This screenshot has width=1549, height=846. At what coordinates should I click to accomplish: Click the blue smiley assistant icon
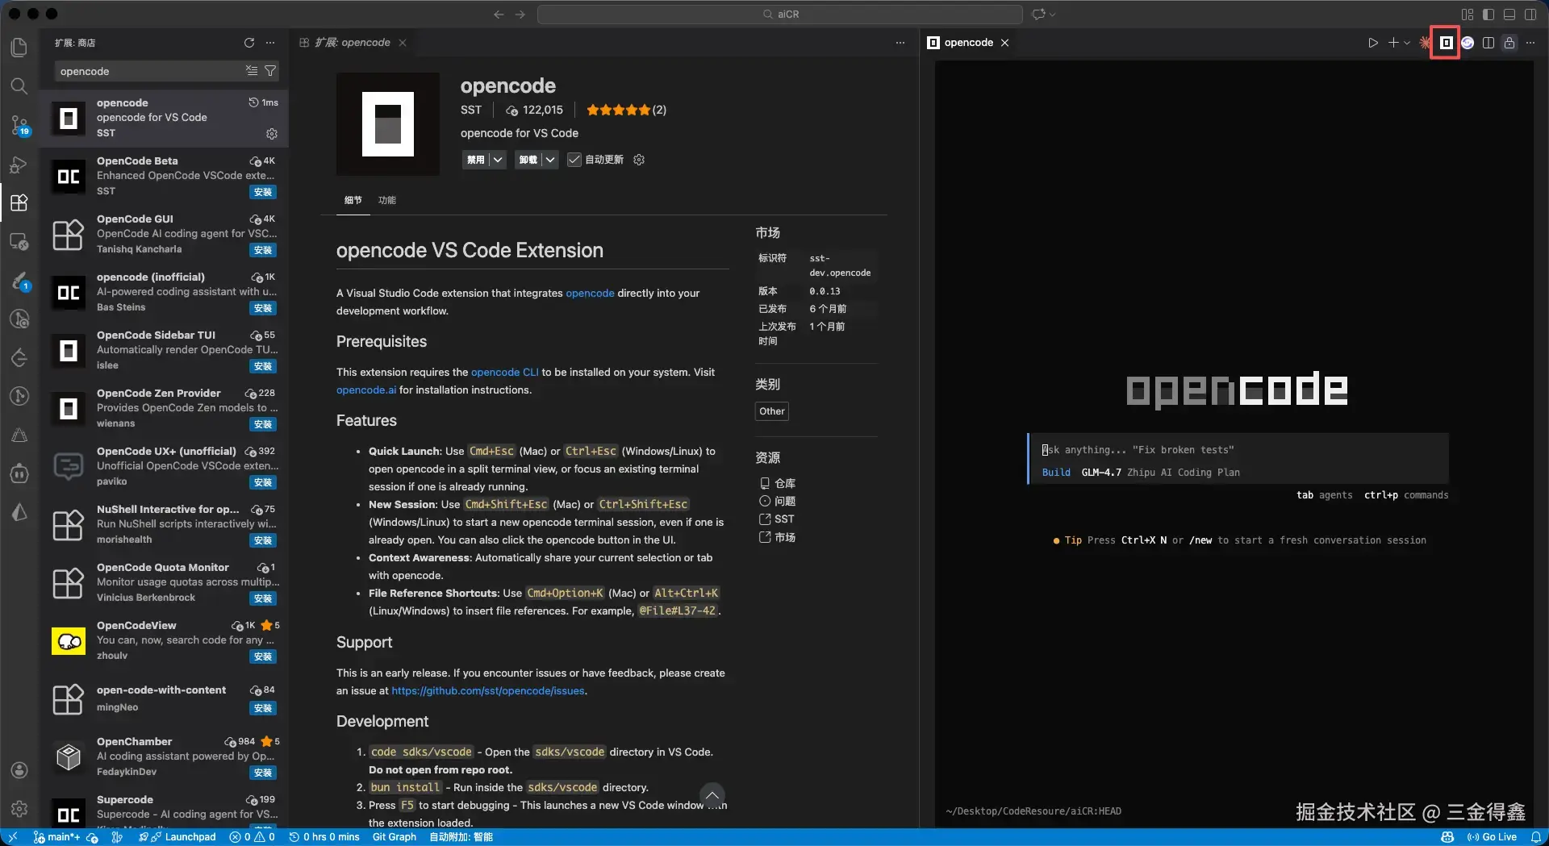coord(1468,43)
